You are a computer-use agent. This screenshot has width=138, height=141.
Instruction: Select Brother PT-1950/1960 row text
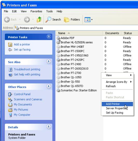pyautogui.click(x=74, y=55)
